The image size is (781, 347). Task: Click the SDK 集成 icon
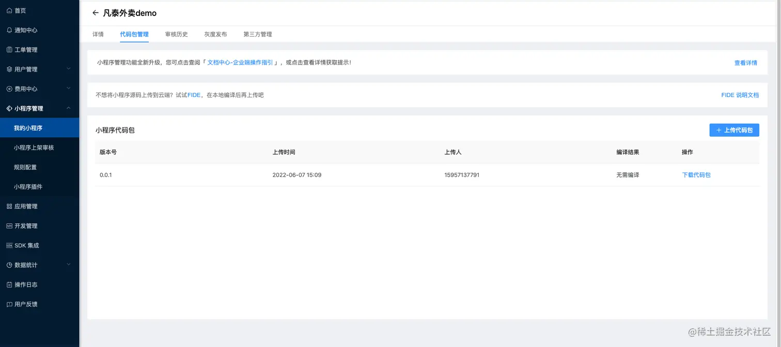[9, 245]
